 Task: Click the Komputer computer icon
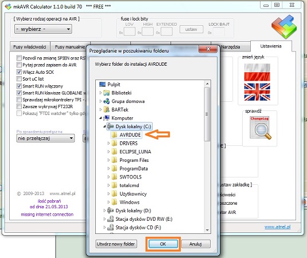click(x=107, y=118)
